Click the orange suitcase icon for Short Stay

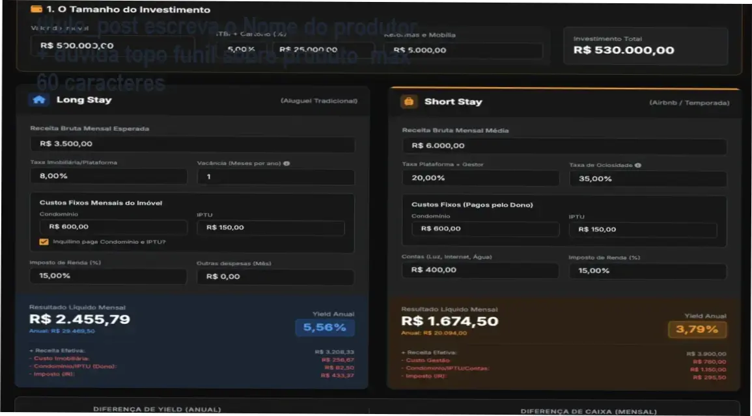click(x=409, y=101)
